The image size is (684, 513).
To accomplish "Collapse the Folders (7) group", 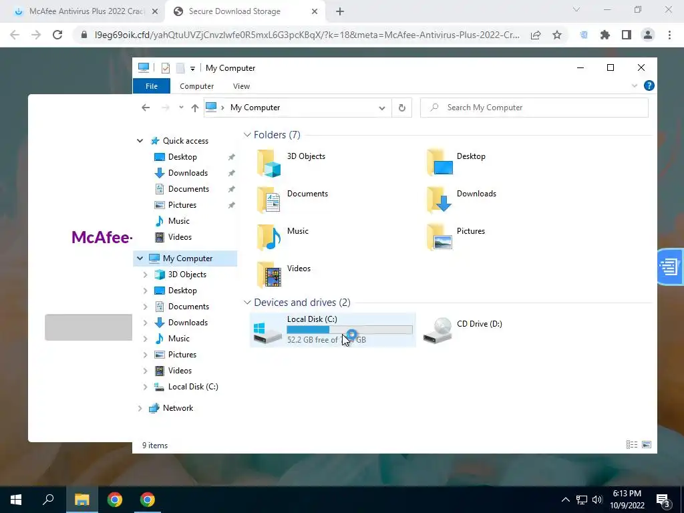I will (247, 135).
